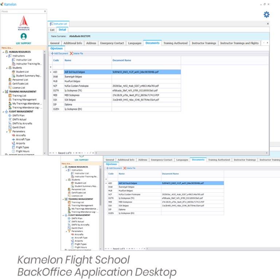Open Aircraft Type icon in upper sidebar
Screen dimensions: 280x280
click(13, 139)
